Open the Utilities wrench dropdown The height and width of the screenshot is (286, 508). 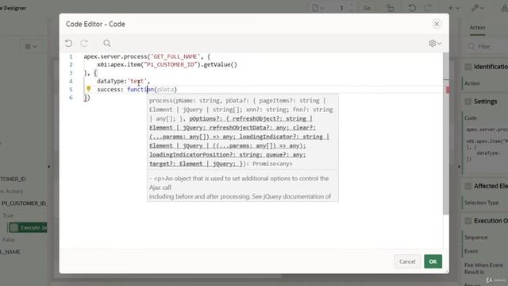coord(478,8)
